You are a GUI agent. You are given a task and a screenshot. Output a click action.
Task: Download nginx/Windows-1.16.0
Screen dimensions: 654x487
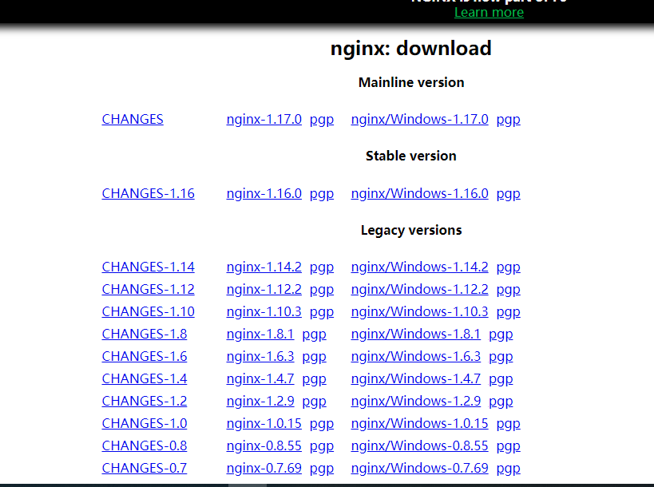pos(419,193)
